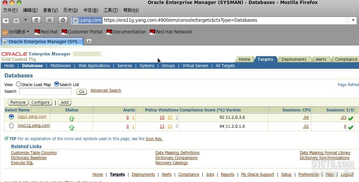This screenshot has width=359, height=182.
Task: Reload the page with the refresh icon
Action: pos(36,20)
